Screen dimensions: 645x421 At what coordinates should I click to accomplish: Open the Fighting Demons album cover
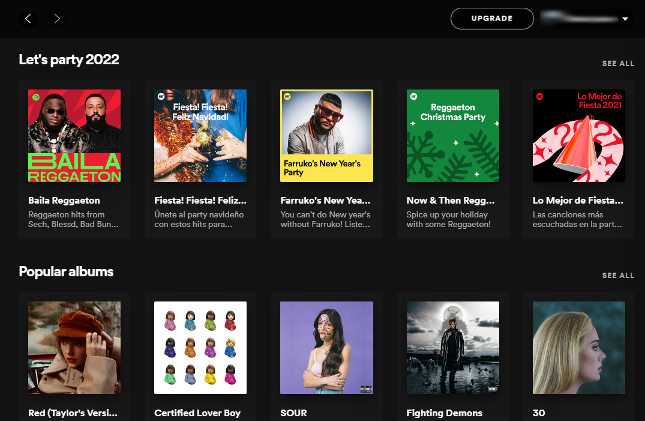click(453, 348)
